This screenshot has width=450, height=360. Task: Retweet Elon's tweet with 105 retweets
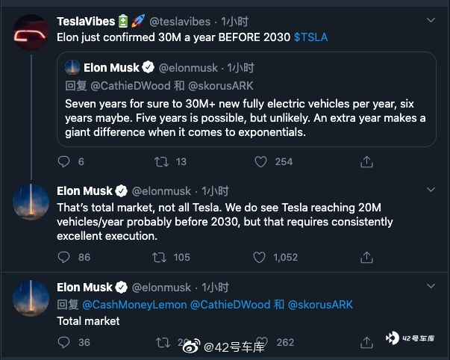pyautogui.click(x=159, y=258)
